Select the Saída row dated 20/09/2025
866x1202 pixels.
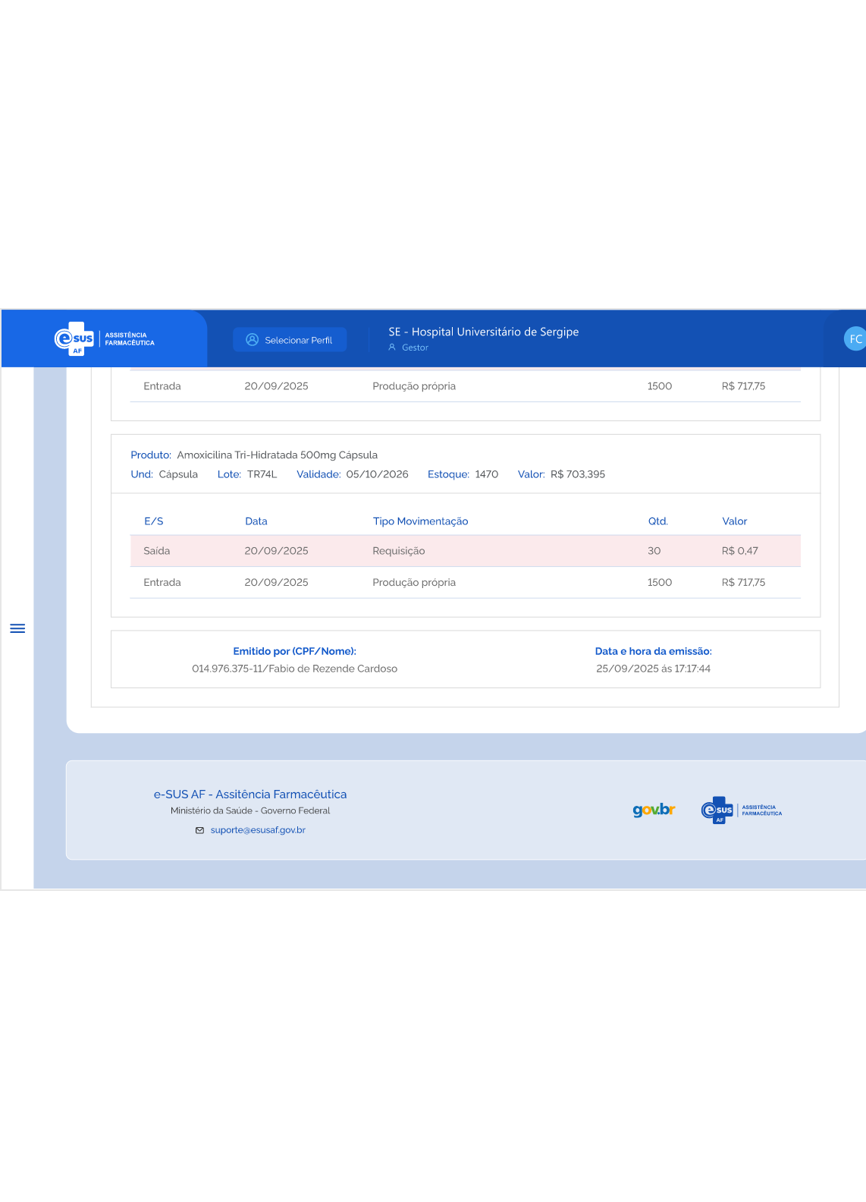tap(465, 551)
